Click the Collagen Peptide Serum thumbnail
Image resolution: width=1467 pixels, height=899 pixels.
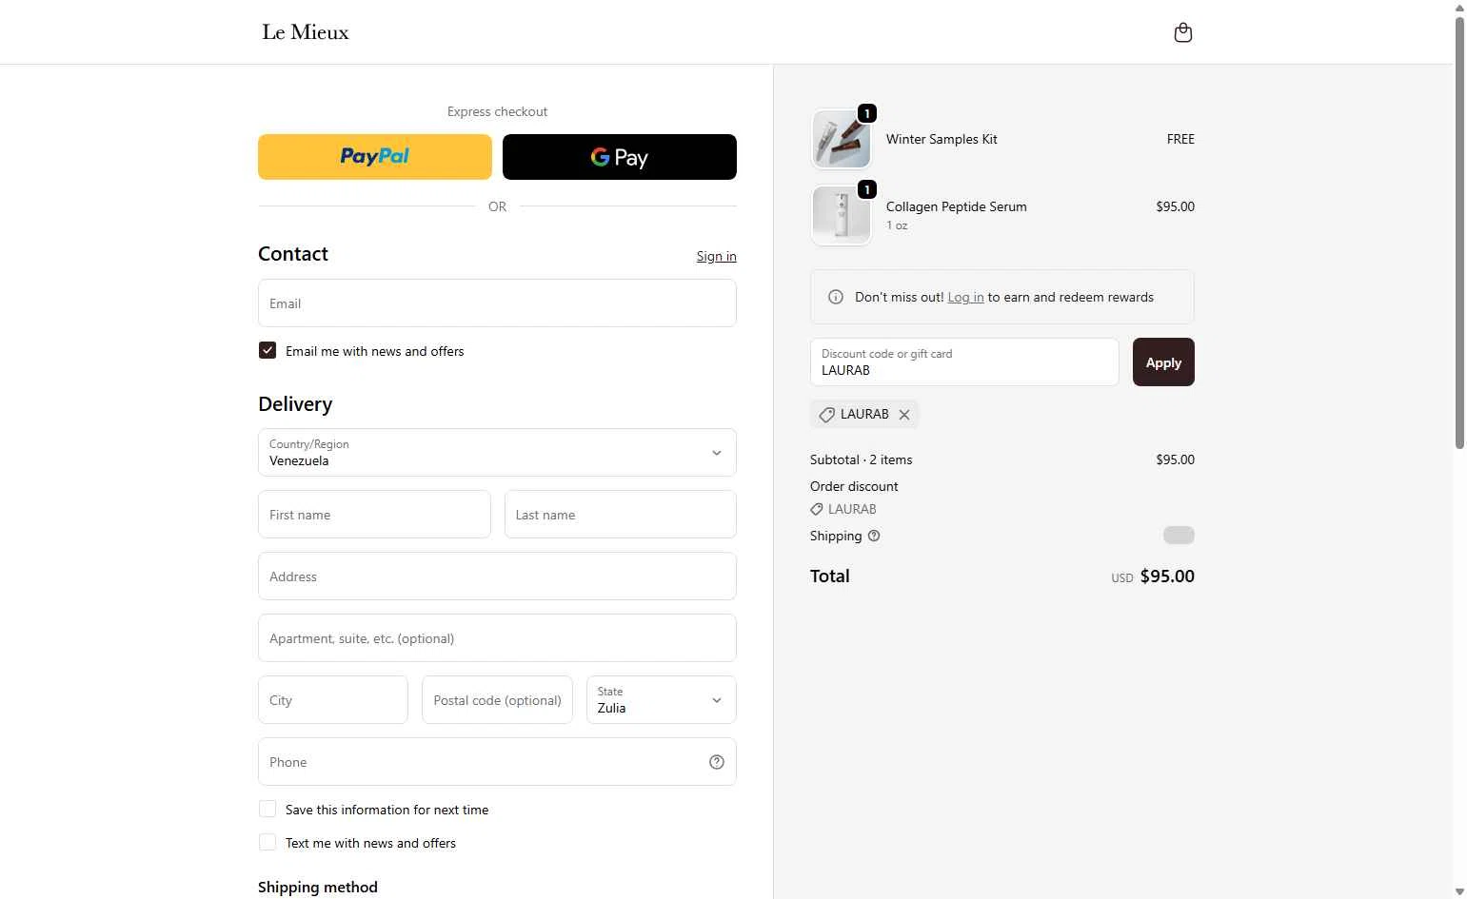(842, 215)
